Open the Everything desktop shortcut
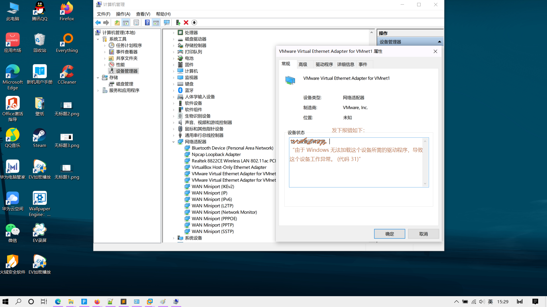This screenshot has width=547, height=307. click(67, 43)
